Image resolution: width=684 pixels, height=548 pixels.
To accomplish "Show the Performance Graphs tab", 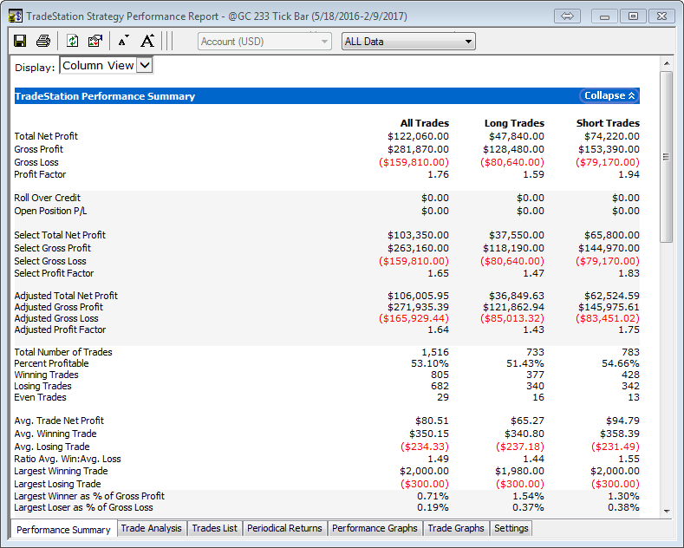I will tap(375, 528).
